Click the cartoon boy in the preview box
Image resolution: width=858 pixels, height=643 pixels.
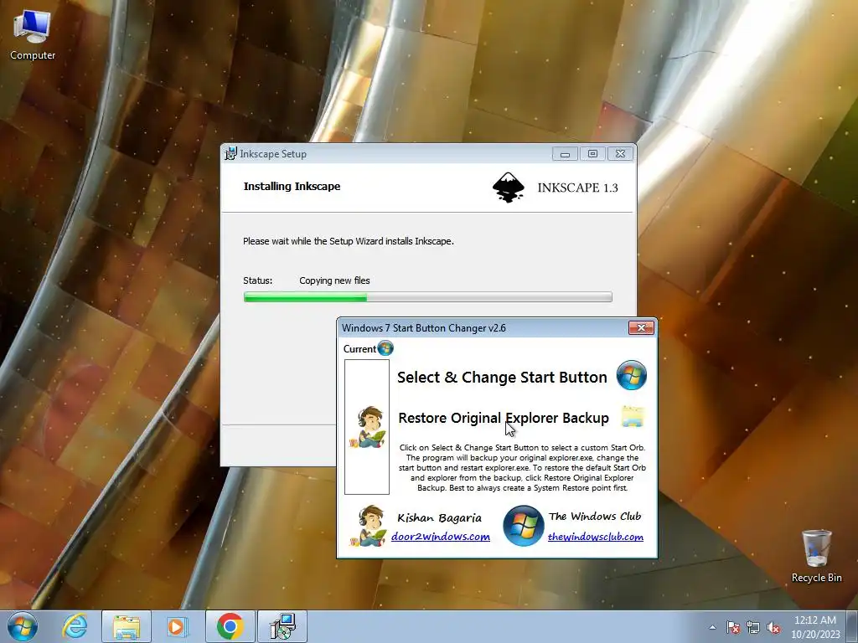coord(370,427)
